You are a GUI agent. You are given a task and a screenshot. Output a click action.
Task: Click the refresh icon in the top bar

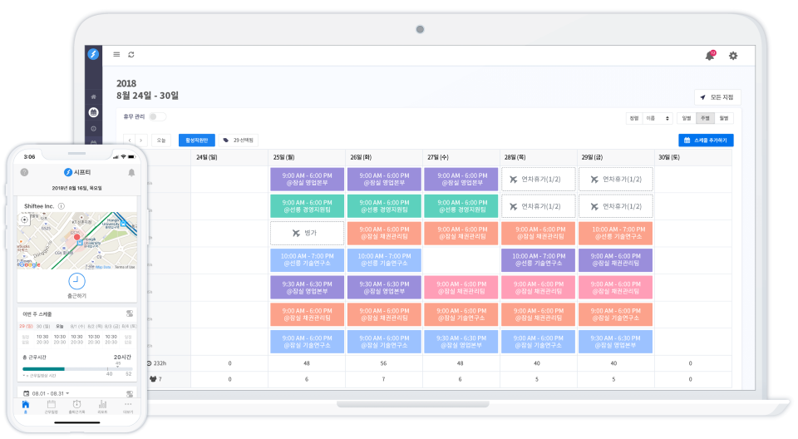coord(131,55)
